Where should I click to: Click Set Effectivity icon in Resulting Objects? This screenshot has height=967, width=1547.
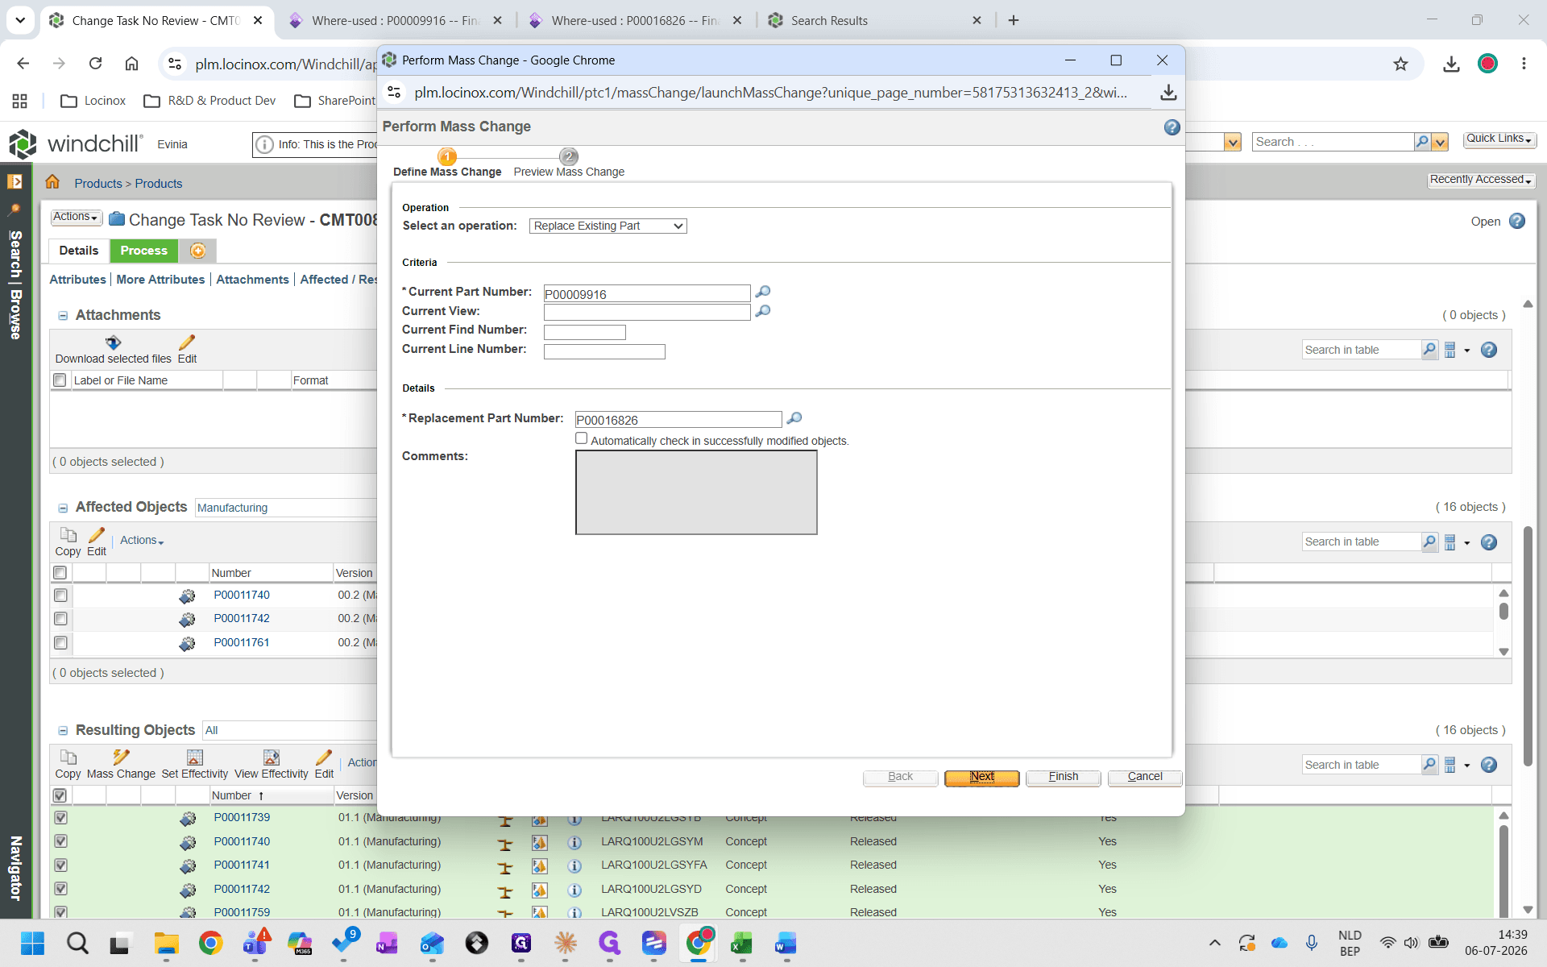195,757
